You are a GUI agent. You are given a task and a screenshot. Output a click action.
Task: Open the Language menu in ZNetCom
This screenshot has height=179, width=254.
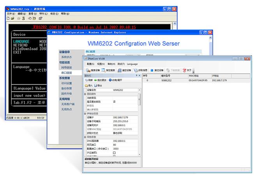(x=132, y=64)
